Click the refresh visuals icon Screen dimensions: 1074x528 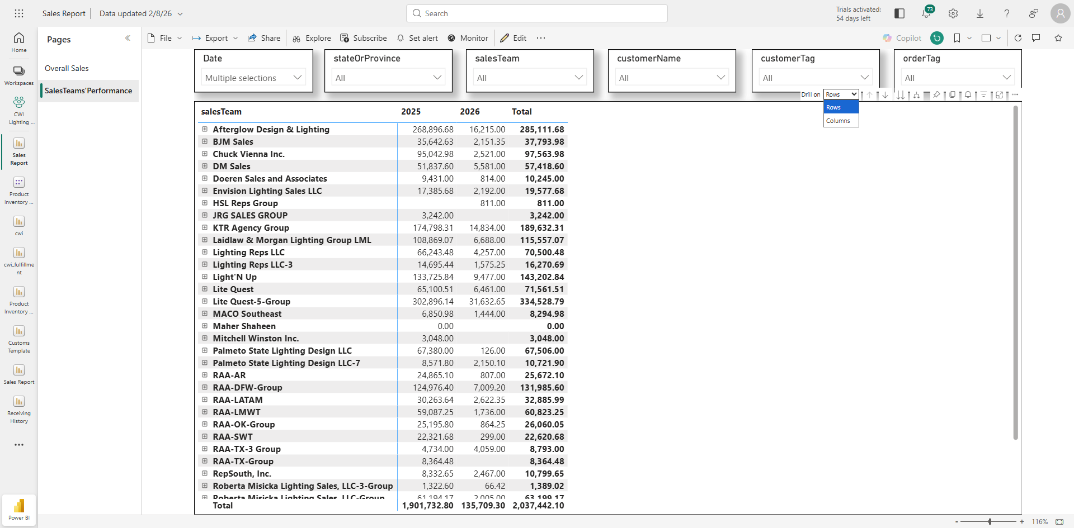click(x=1018, y=38)
